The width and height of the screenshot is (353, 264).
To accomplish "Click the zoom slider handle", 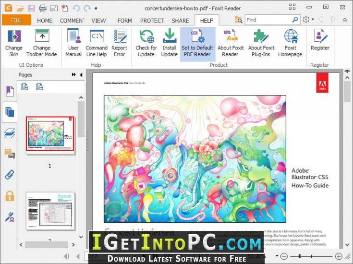I will pyautogui.click(x=299, y=256).
